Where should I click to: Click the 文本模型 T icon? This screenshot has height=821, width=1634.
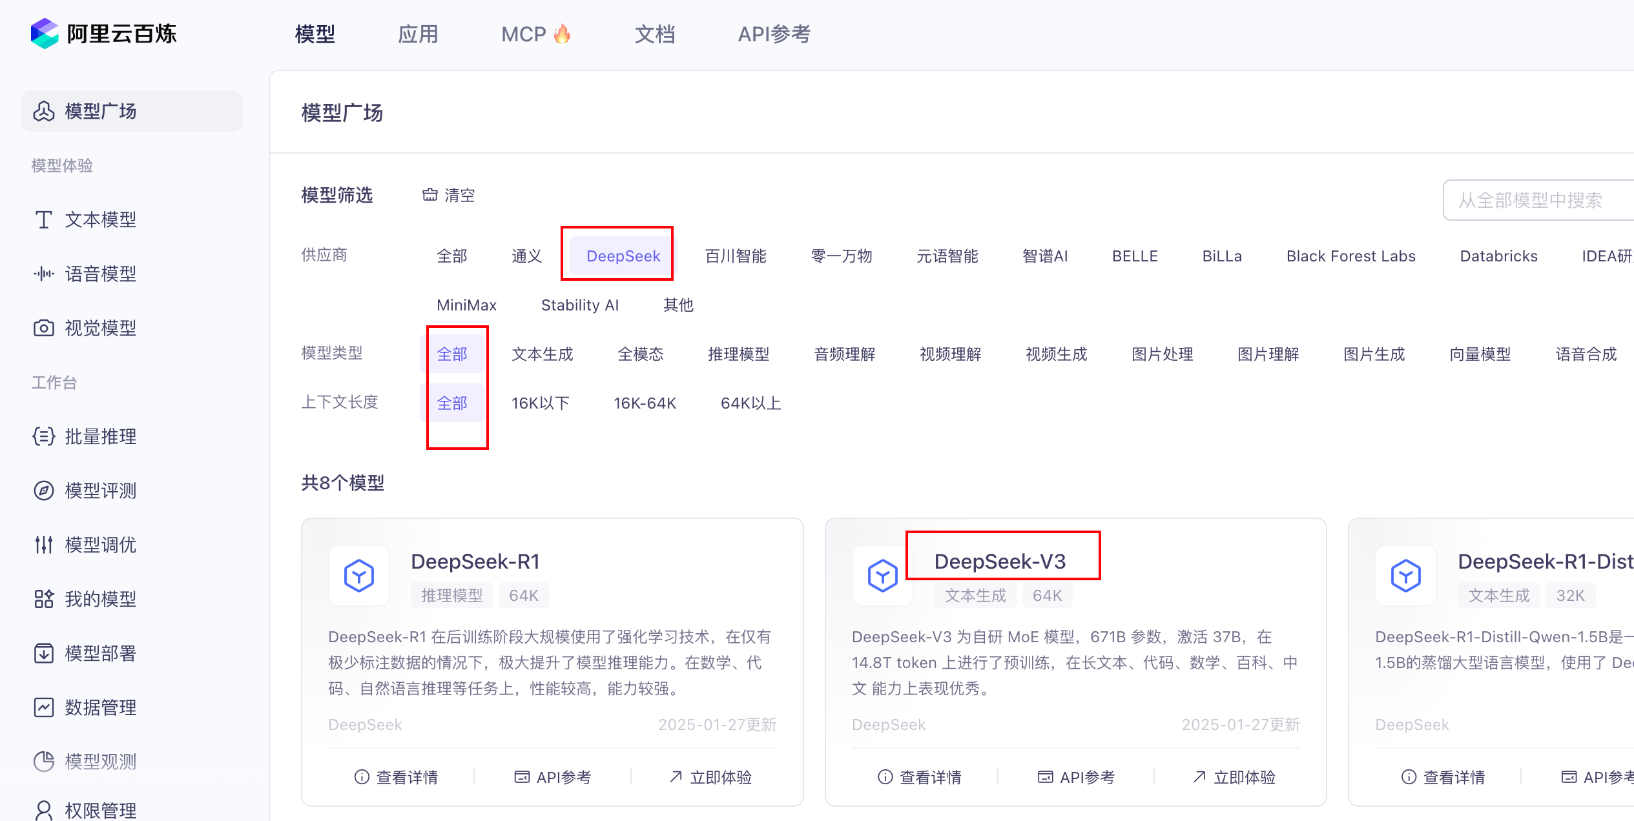(44, 219)
